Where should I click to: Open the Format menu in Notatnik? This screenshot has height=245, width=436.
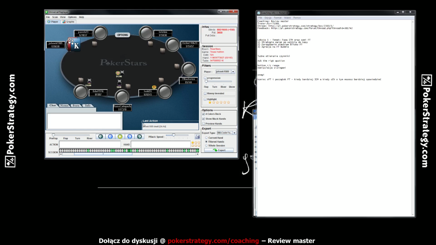point(278,18)
